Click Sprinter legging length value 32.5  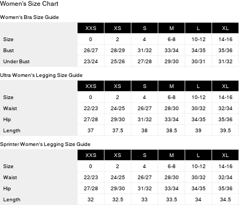click(118, 200)
